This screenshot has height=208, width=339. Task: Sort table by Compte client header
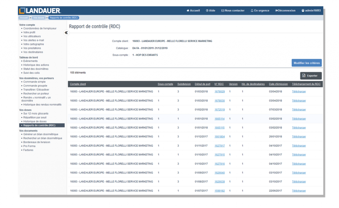tap(78, 84)
